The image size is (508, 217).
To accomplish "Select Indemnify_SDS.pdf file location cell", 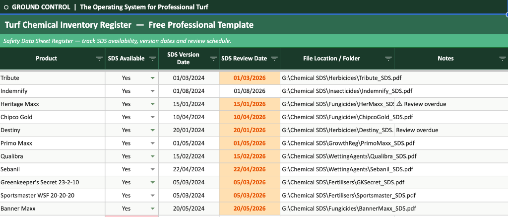I will [x=337, y=91].
